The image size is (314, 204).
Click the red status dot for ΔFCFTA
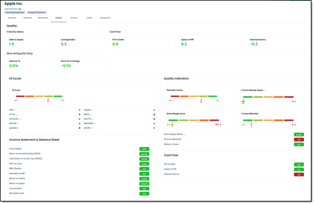pyautogui.click(x=154, y=119)
